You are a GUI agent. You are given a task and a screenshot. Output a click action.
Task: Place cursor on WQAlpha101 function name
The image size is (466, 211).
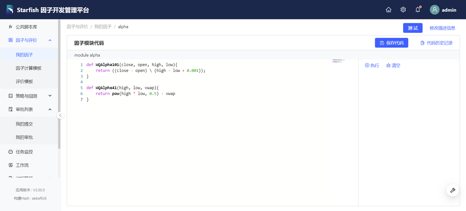click(x=107, y=65)
